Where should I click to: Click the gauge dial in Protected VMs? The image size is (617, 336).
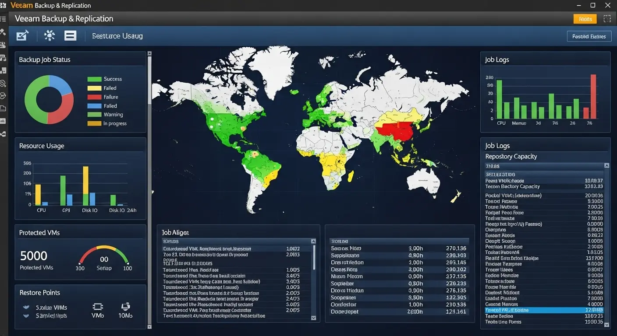[x=104, y=258]
